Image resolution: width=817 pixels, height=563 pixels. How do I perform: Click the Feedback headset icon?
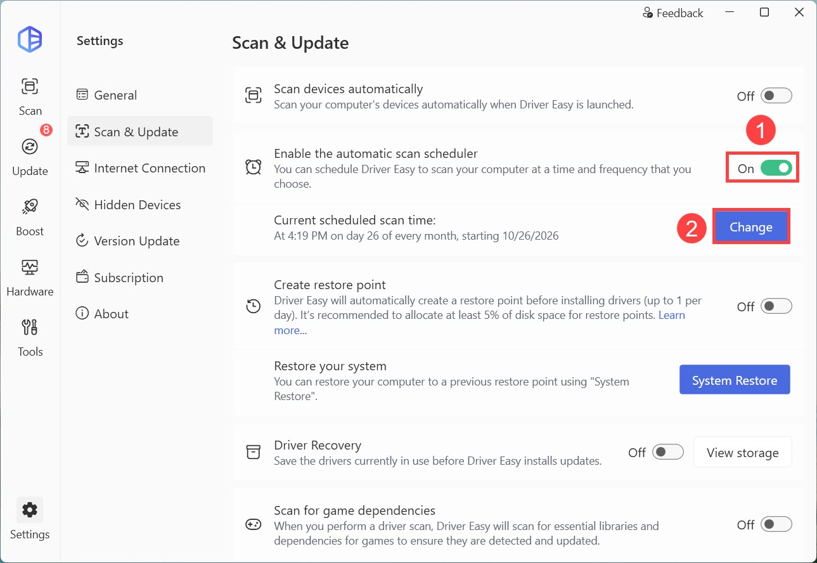648,13
